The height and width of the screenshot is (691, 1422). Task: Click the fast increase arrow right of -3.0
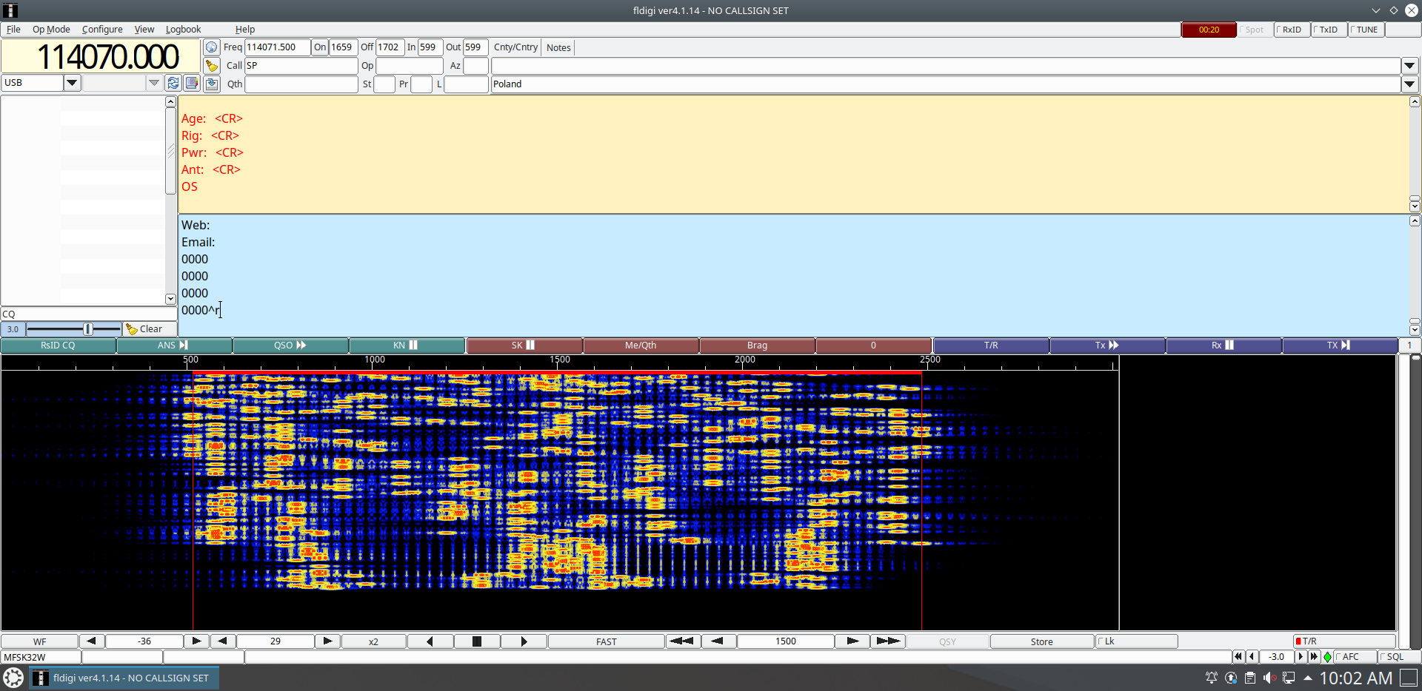1314,657
